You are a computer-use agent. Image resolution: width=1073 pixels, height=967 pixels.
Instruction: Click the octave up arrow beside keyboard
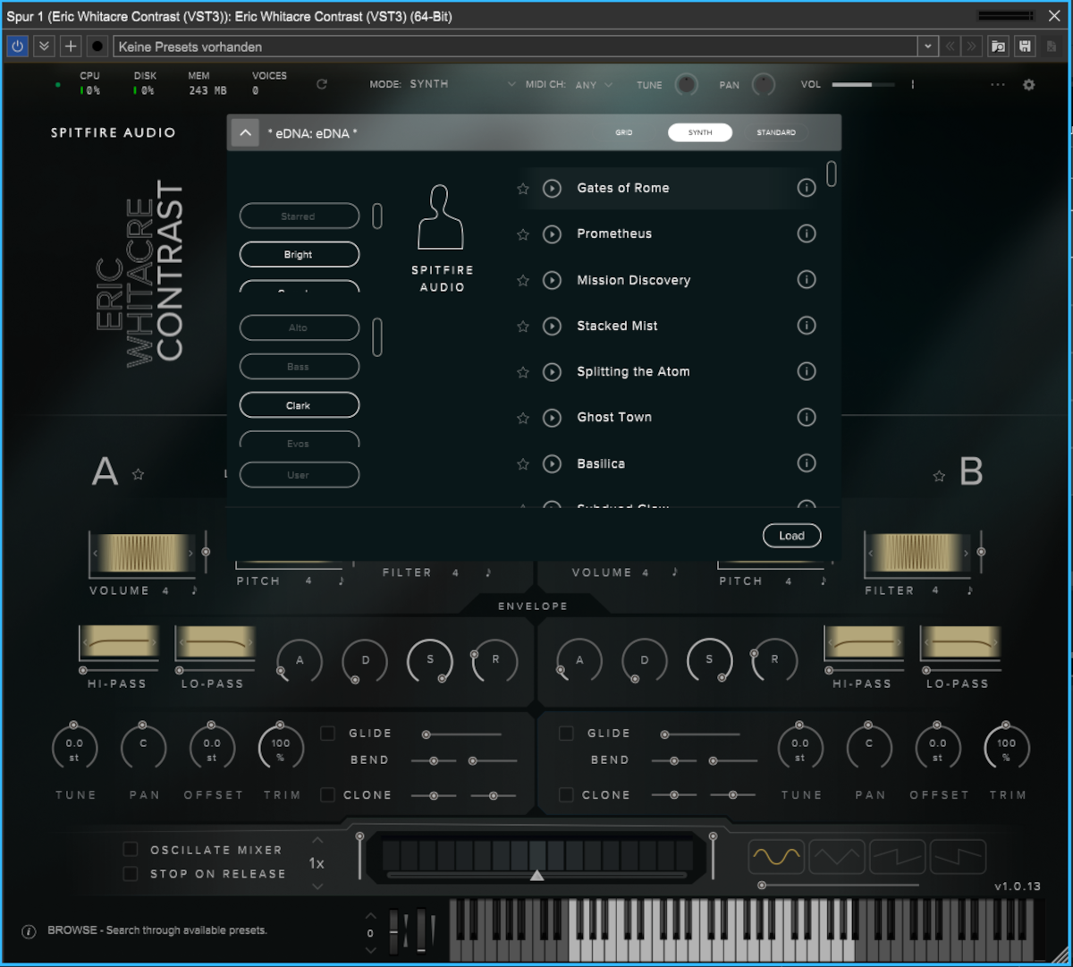click(x=371, y=917)
